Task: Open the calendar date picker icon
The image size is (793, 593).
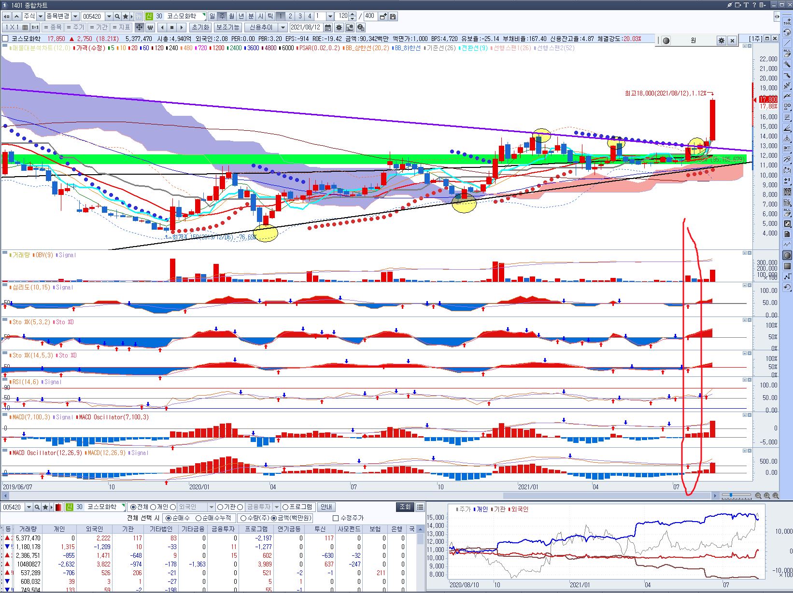Action: pos(328,28)
